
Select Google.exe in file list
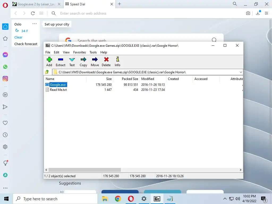[58, 85]
